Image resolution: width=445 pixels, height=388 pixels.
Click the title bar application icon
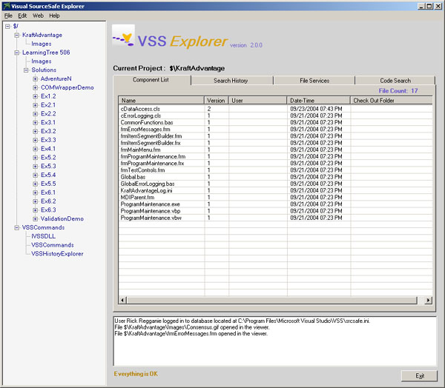(6, 6)
